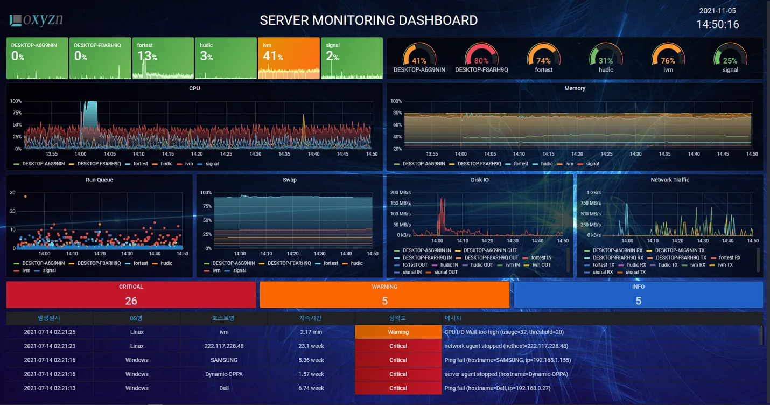
Task: Open the blue INFO 5 panel
Action: pos(638,295)
